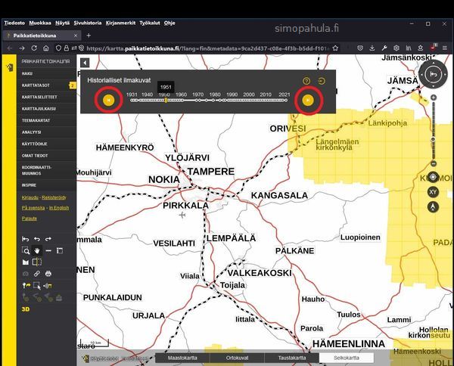This screenshot has height=366, width=454.
Task: Jump to previous historical aerial photo year
Action: [109, 100]
